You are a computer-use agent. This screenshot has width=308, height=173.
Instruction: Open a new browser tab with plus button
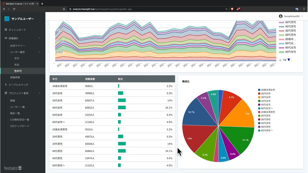click(x=42, y=4)
